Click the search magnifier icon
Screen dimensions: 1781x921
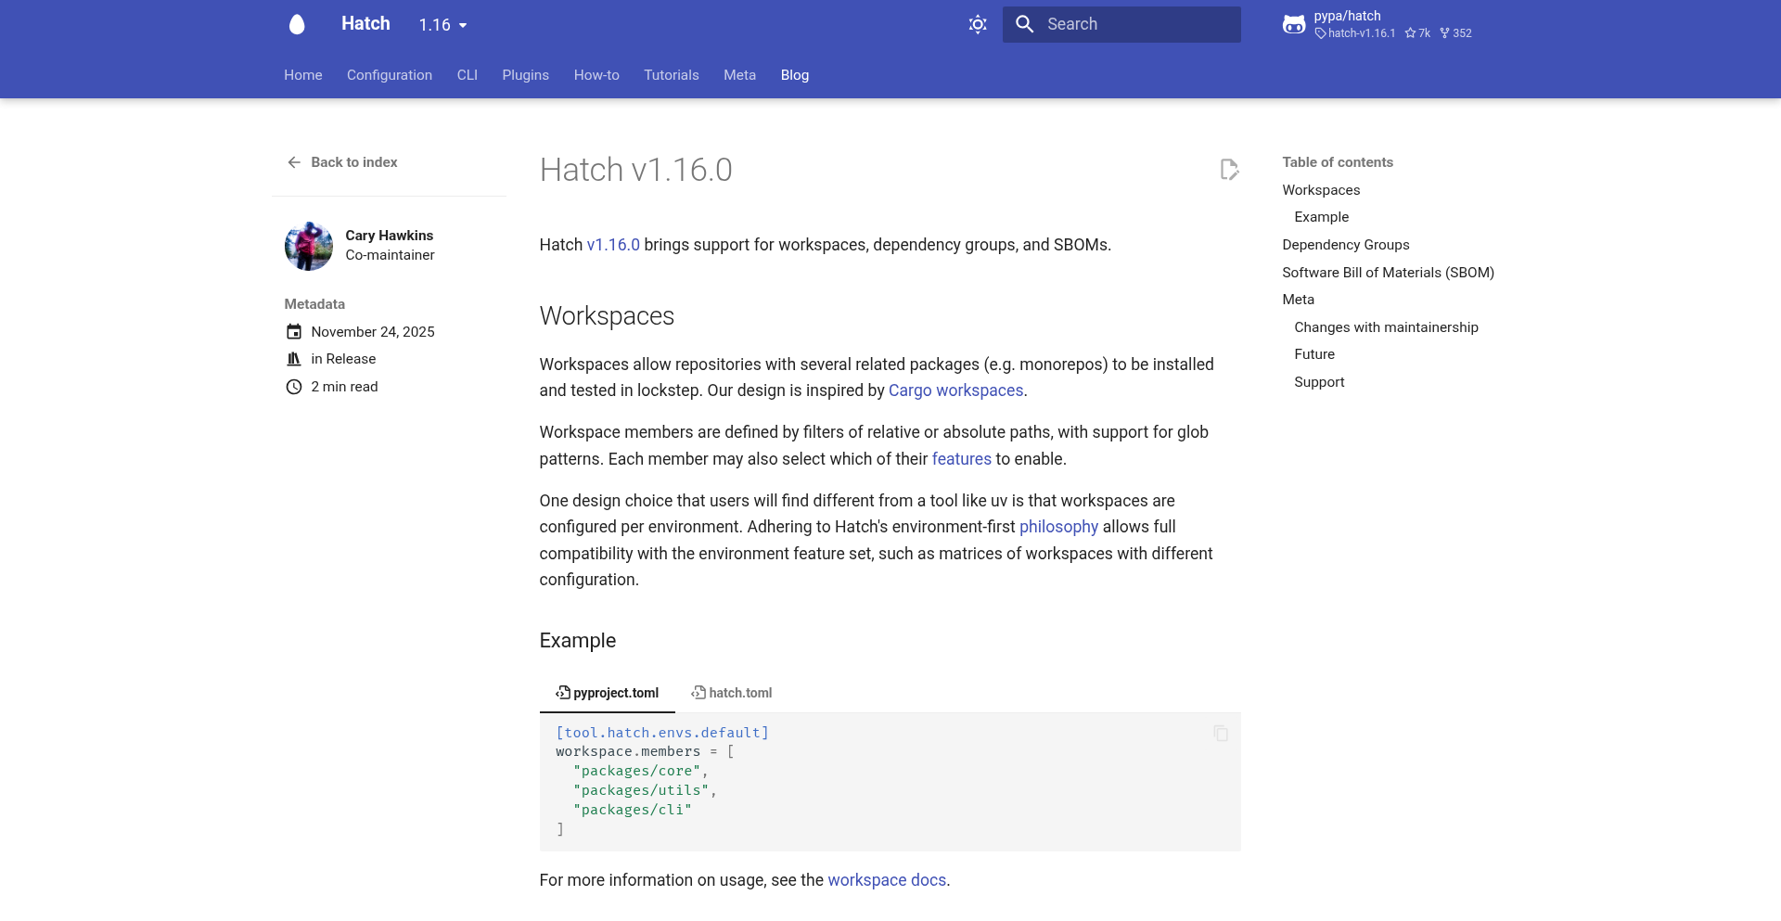pos(1024,24)
